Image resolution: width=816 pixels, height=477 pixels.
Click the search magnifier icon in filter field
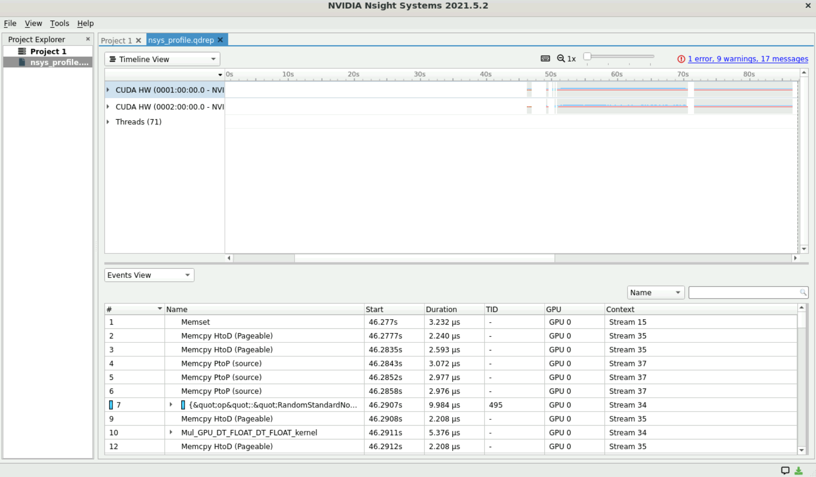pos(803,292)
